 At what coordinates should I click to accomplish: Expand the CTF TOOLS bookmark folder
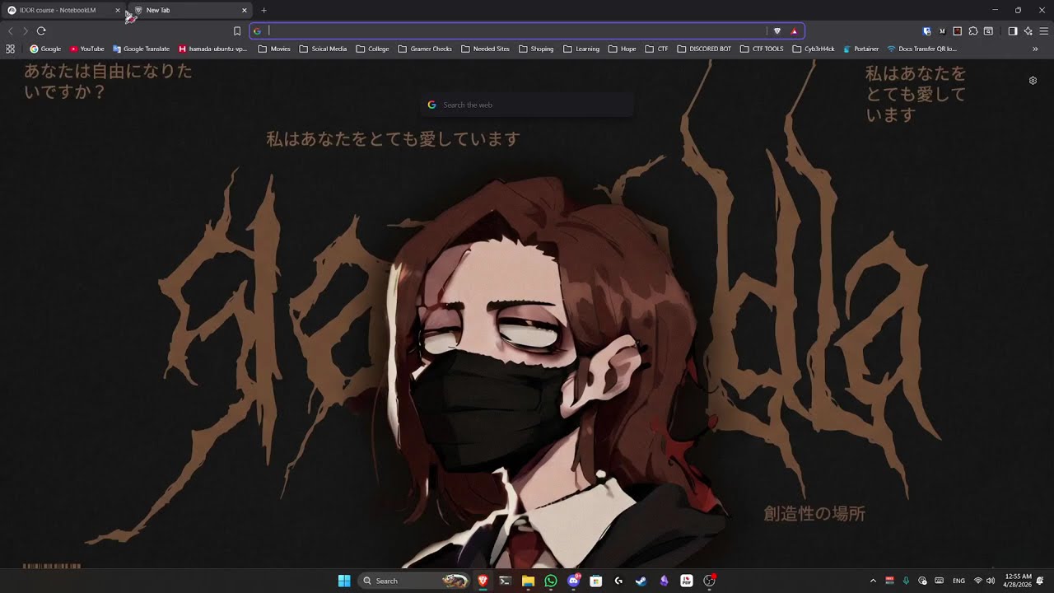(762, 49)
